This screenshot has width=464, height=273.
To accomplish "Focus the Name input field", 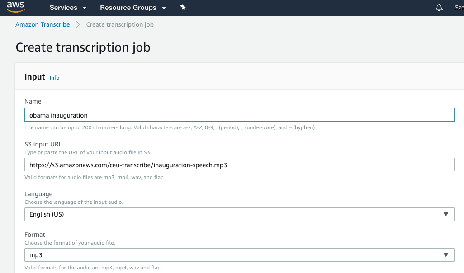I will click(239, 115).
